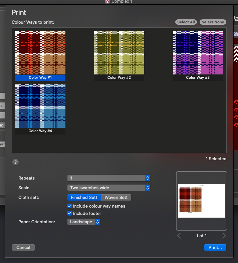Click the Complex 1 window title
The height and width of the screenshot is (263, 238).
point(122,2)
